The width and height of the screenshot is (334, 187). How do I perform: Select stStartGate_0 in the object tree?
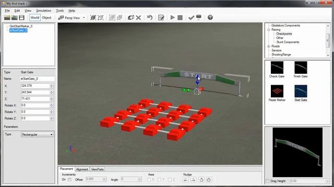click(x=18, y=30)
